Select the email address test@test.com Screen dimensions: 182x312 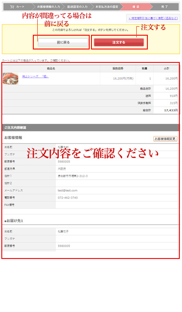(67, 191)
